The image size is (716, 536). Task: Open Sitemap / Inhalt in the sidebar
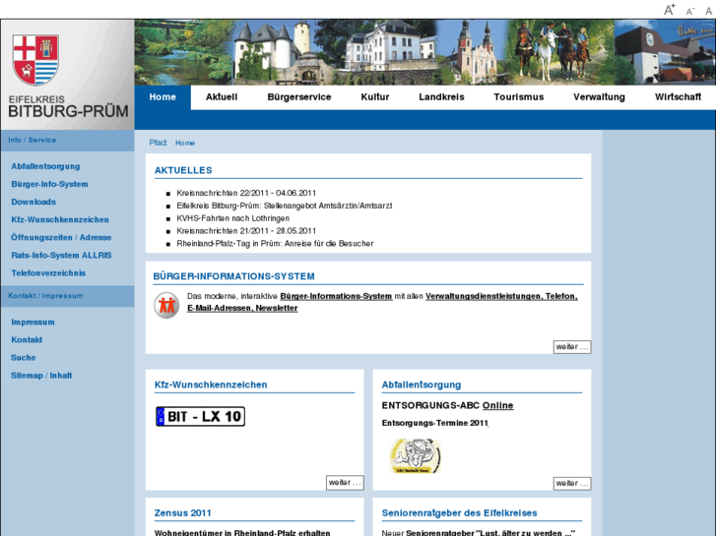(x=41, y=376)
